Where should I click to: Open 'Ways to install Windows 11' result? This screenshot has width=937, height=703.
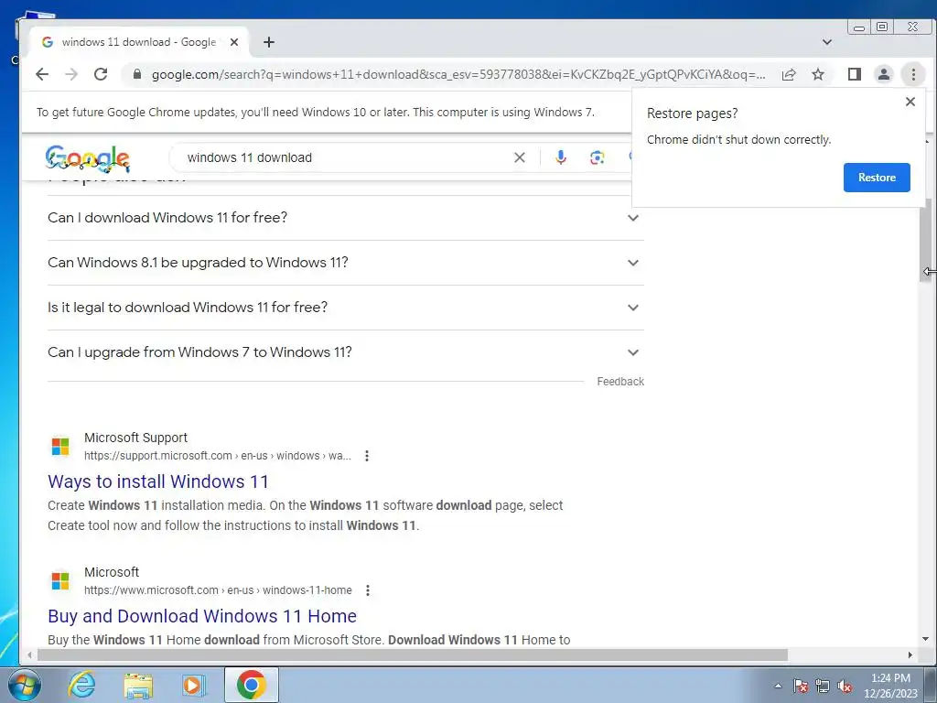tap(158, 481)
